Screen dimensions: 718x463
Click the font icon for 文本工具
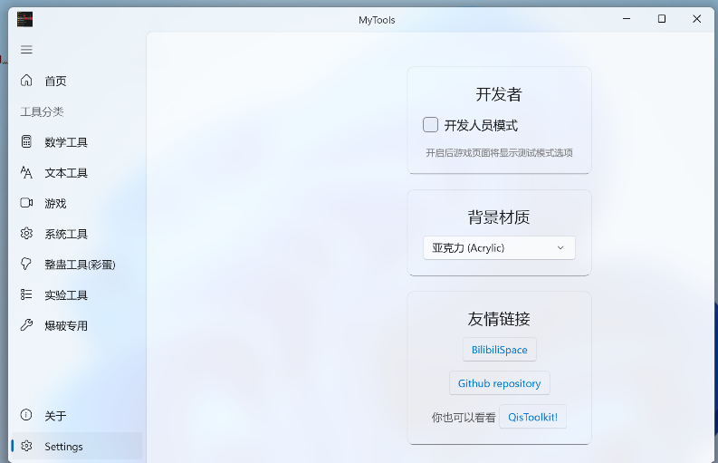click(x=26, y=172)
